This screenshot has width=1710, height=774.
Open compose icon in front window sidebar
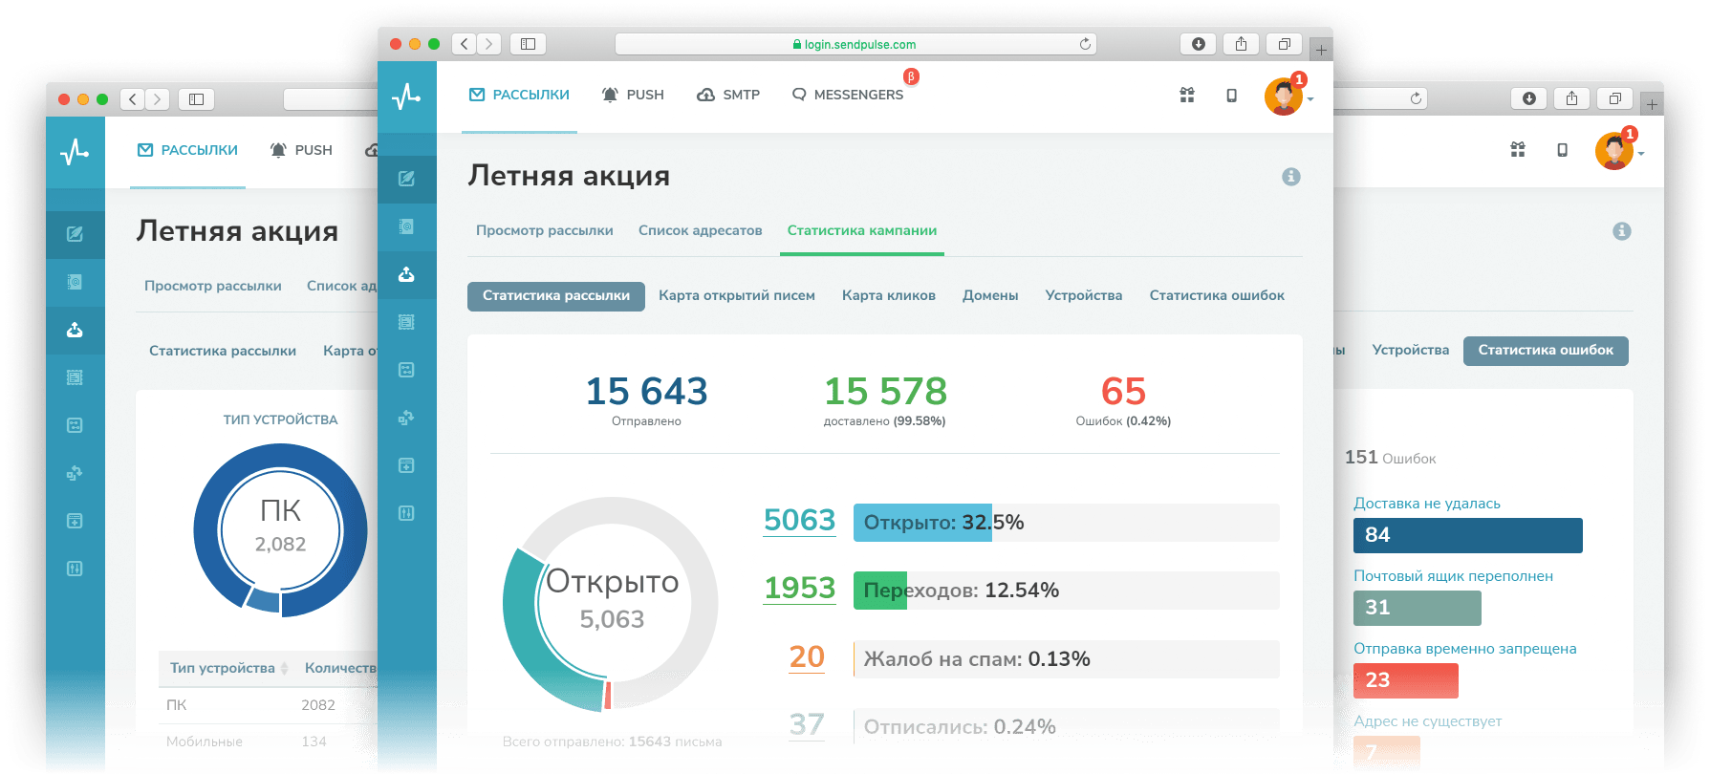tap(406, 179)
